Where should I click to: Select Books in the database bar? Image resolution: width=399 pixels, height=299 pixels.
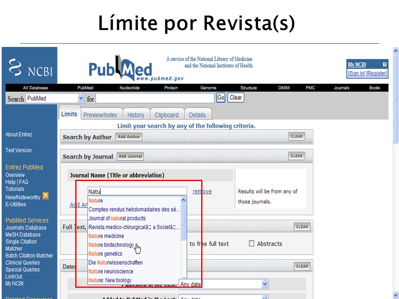[374, 88]
